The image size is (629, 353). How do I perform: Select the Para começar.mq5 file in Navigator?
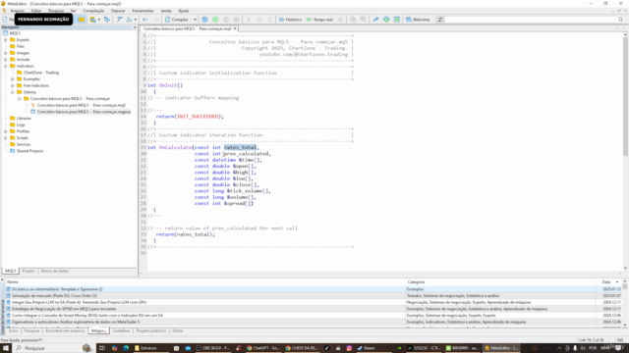82,105
